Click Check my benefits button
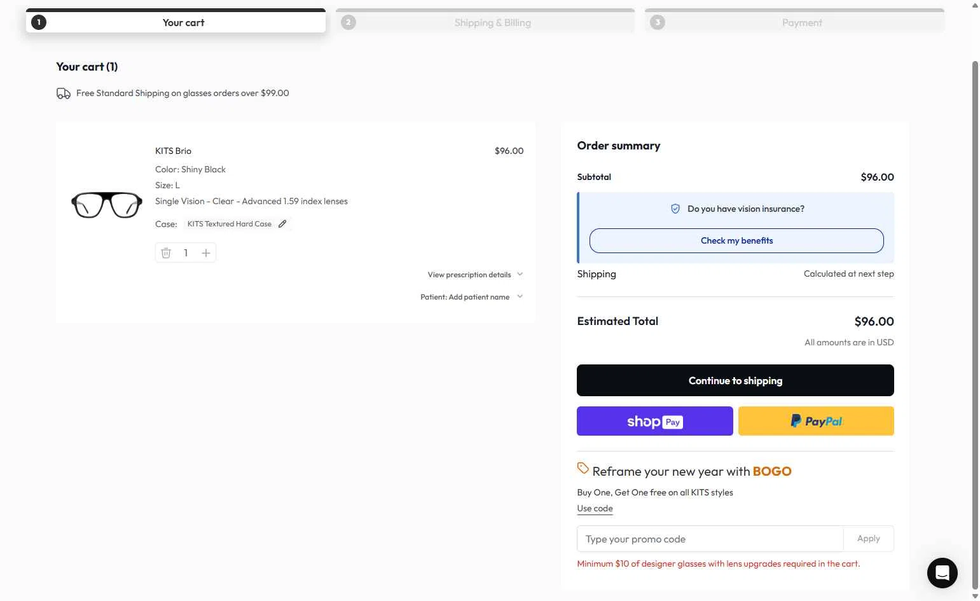 pos(736,240)
